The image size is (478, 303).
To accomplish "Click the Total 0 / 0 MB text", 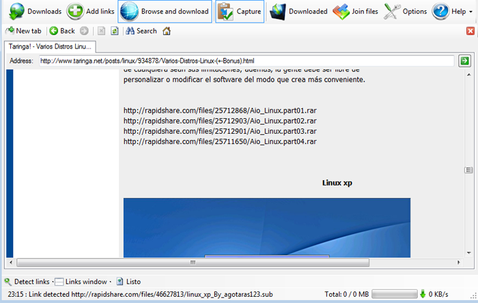I will [x=347, y=295].
